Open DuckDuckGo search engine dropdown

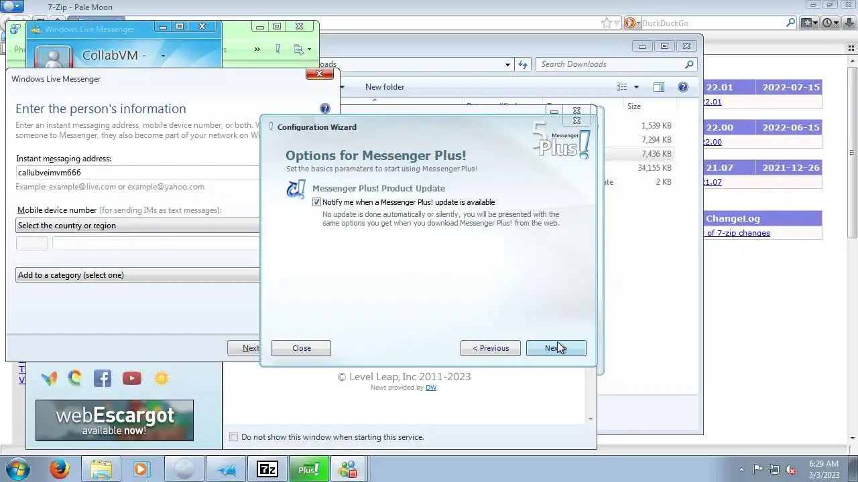point(631,23)
